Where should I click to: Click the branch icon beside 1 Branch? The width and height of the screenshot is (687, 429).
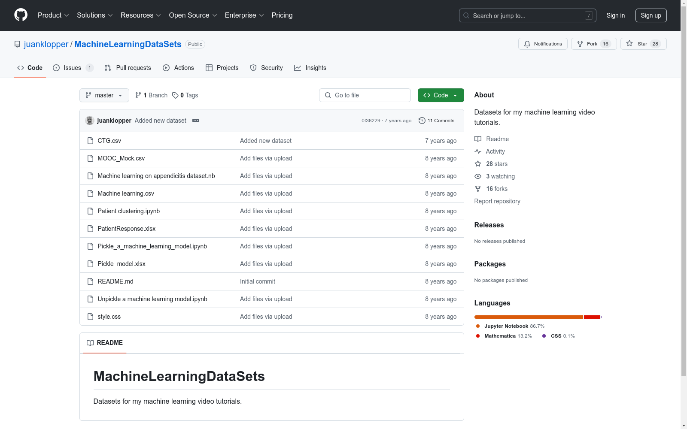click(x=138, y=95)
